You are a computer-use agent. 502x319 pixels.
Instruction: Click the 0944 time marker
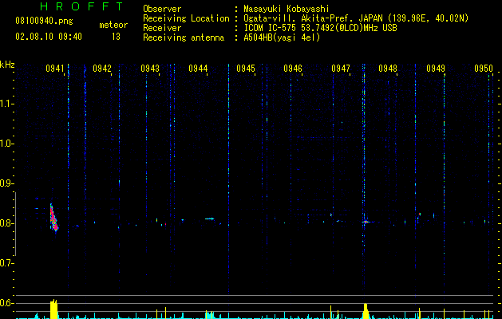pyautogui.click(x=198, y=69)
